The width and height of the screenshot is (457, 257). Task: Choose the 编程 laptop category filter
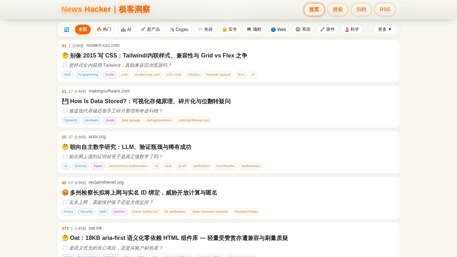point(254,30)
